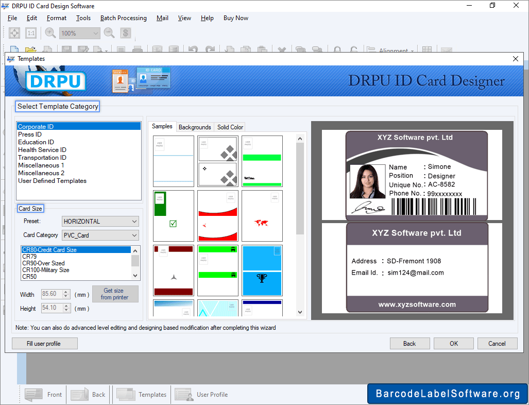Open the Card Category PVC_Card dropdown
Screen dimensions: 529x405
(134, 235)
